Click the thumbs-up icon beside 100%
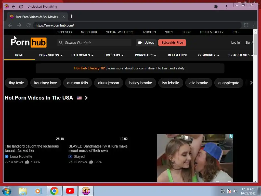 (x=27, y=162)
